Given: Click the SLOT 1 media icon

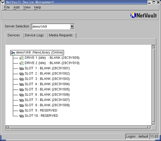Looking at the screenshot, I should tap(21, 69).
